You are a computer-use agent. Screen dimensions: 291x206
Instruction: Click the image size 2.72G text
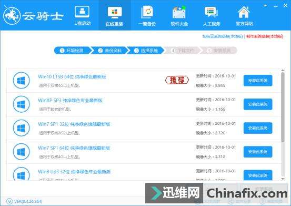(211, 133)
